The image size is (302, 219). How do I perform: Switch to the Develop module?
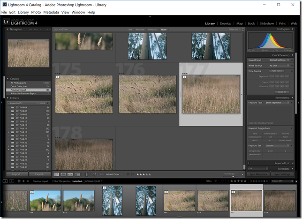(226, 23)
